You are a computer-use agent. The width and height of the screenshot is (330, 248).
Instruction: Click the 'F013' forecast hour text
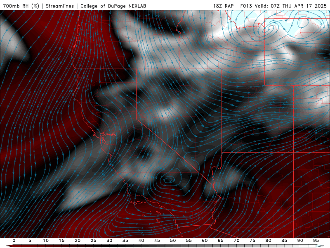(246, 6)
